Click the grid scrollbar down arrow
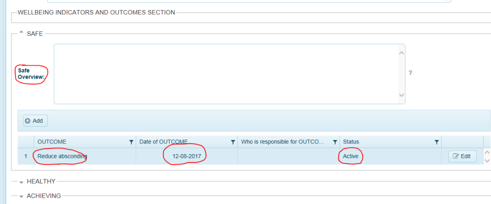Screen dimensions: 491x204 [x=487, y=161]
